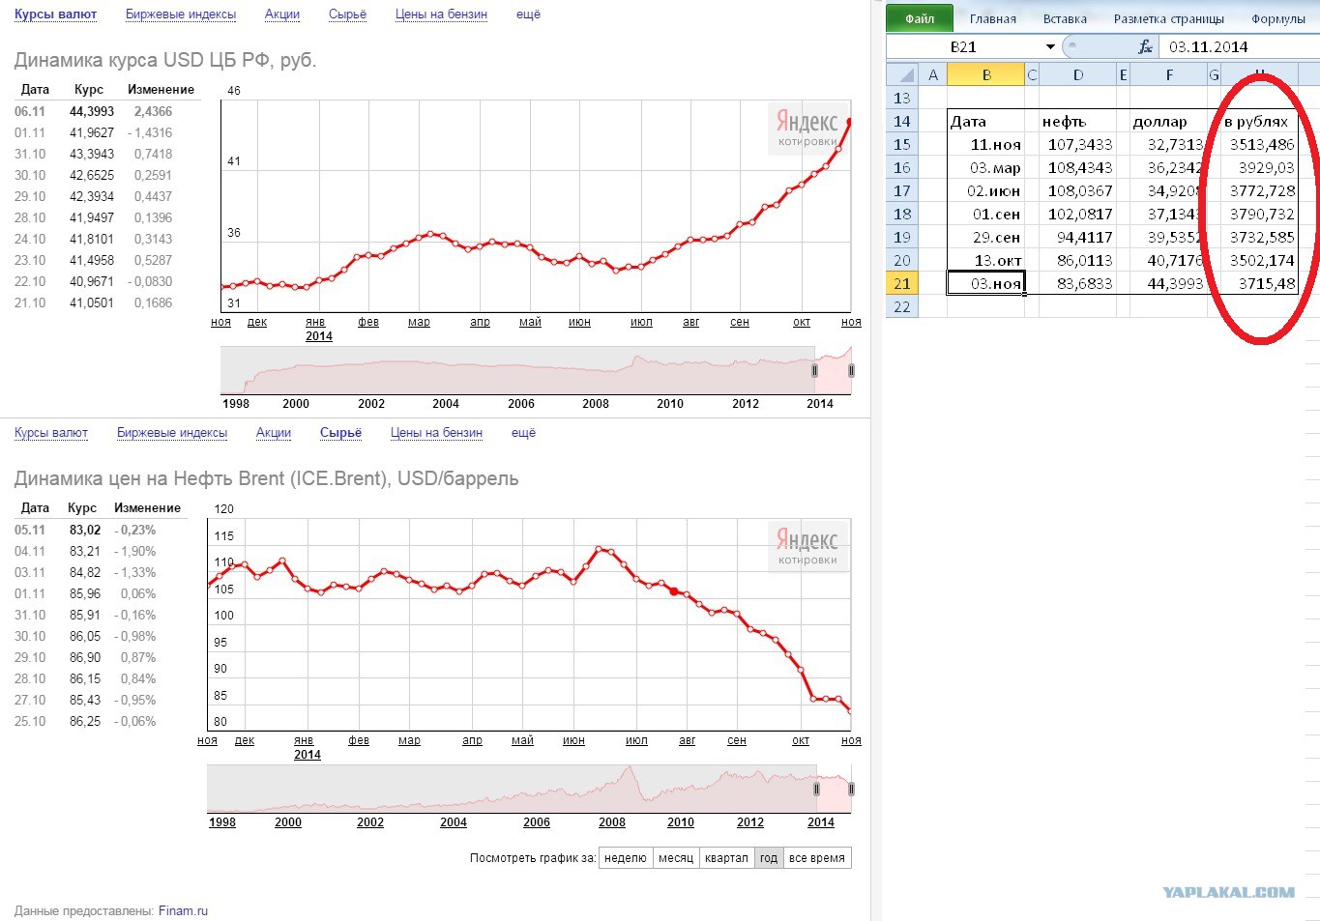Open the Finam.ru data provider link

(183, 910)
